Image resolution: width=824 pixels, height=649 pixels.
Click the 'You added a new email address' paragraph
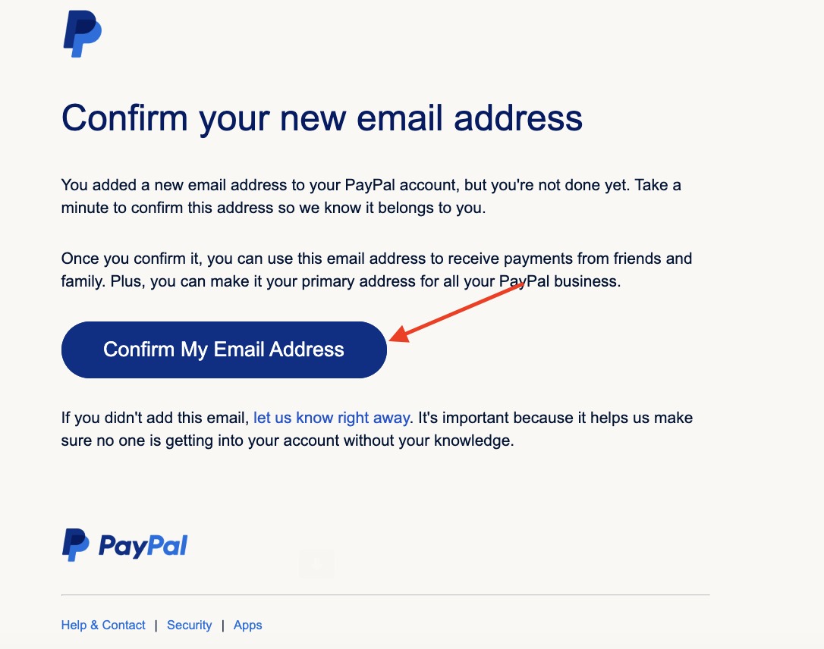(x=371, y=196)
